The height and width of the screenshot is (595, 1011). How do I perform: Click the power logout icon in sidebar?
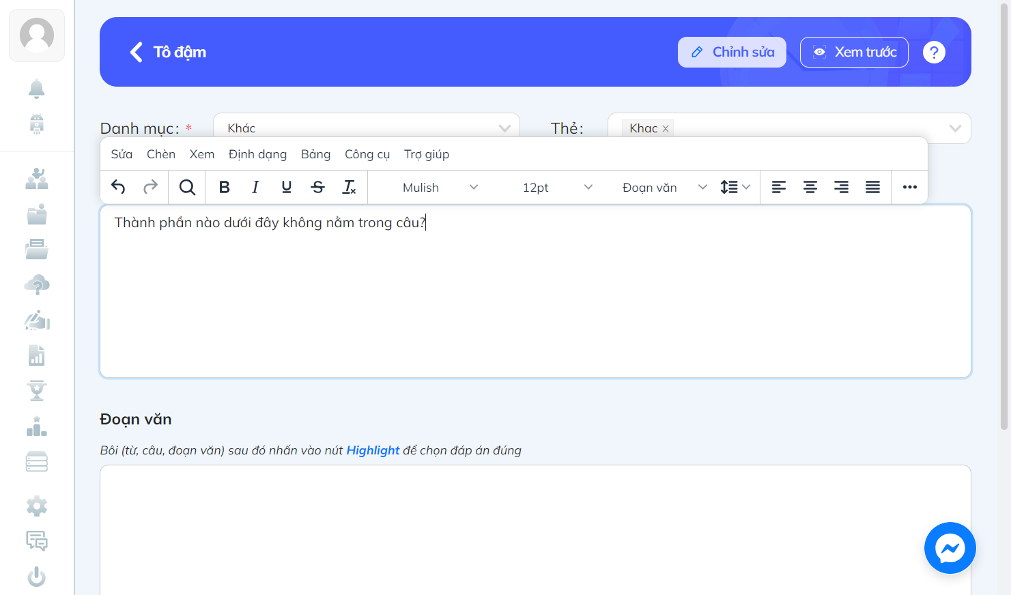(37, 577)
